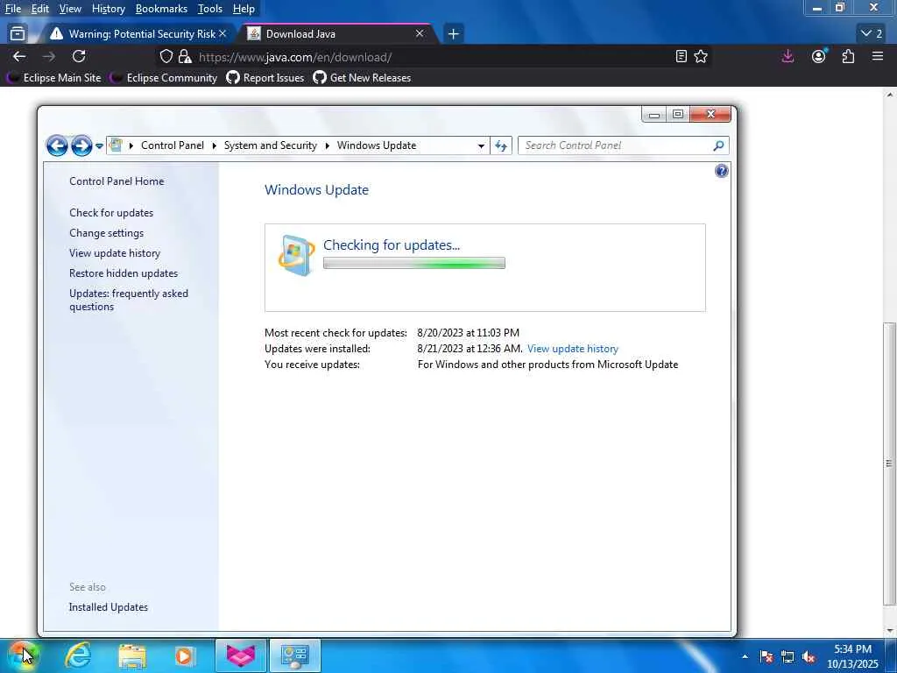The height and width of the screenshot is (673, 897).
Task: Click the Windows Update shield icon
Action: click(x=296, y=255)
